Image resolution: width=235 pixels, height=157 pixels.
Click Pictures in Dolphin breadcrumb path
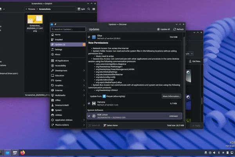(x=32, y=9)
